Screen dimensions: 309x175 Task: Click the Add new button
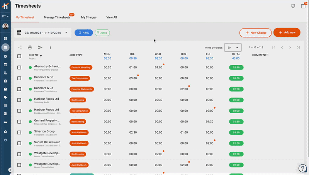click(x=287, y=32)
